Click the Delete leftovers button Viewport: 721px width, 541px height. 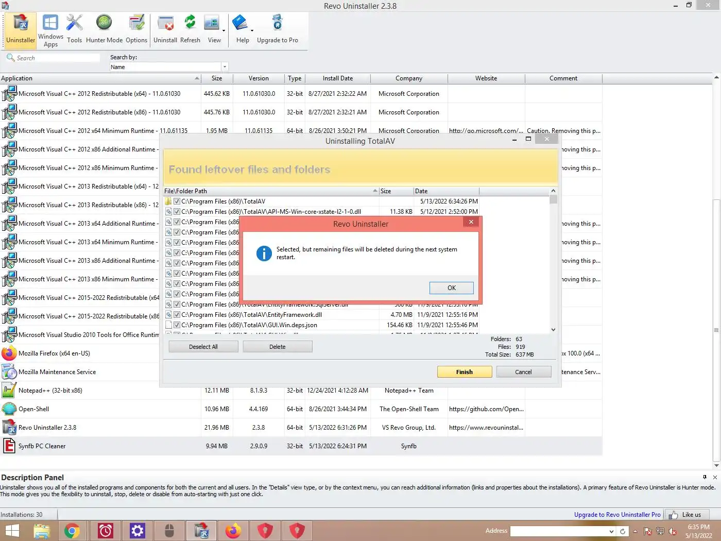click(x=278, y=347)
